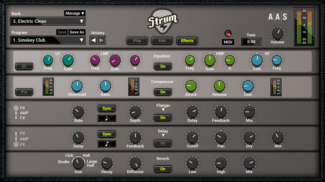
Task: Click the Strum guitar pick logo
Action: [x=162, y=20]
